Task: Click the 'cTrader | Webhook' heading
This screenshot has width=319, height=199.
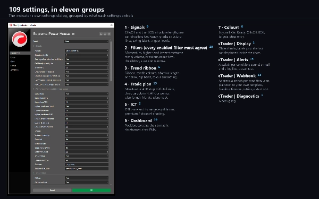Action: point(237,76)
